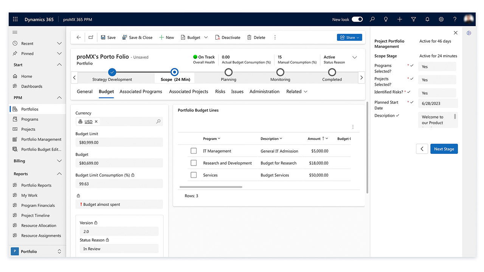The width and height of the screenshot is (484, 272).
Task: Click the Planned Start Date field
Action: pyautogui.click(x=437, y=104)
